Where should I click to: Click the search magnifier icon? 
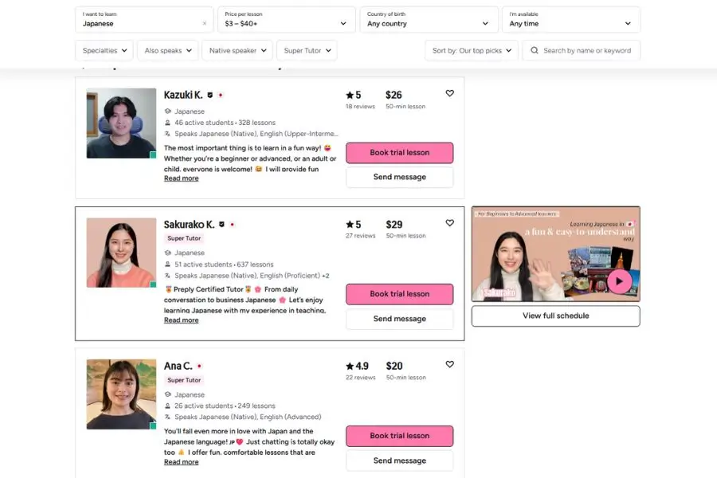pyautogui.click(x=534, y=50)
